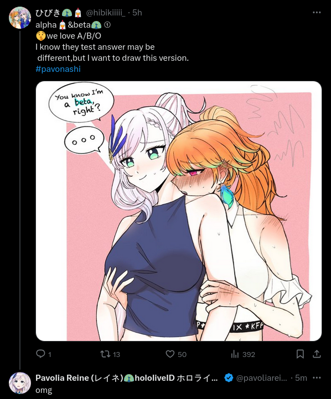Viewport: 331px width, 399px height.
Task: Click the verified badge beside Pavolia Reine
Action: [x=229, y=378]
